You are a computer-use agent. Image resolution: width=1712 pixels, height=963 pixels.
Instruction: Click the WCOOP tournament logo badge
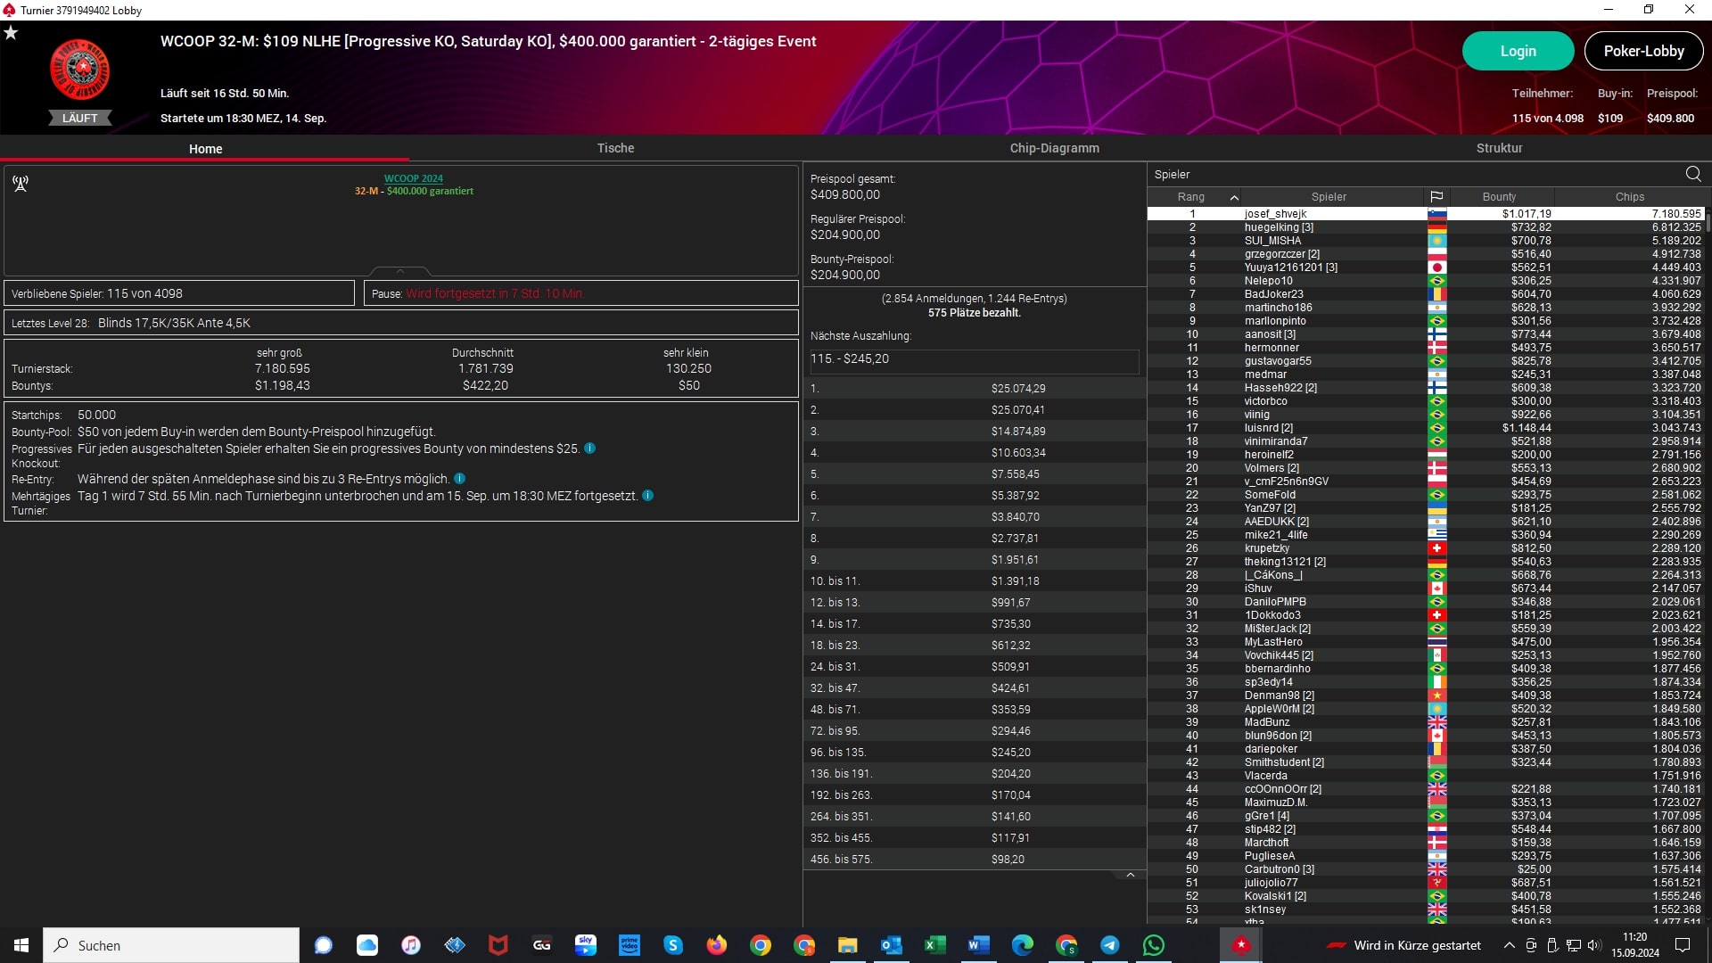pyautogui.click(x=80, y=70)
